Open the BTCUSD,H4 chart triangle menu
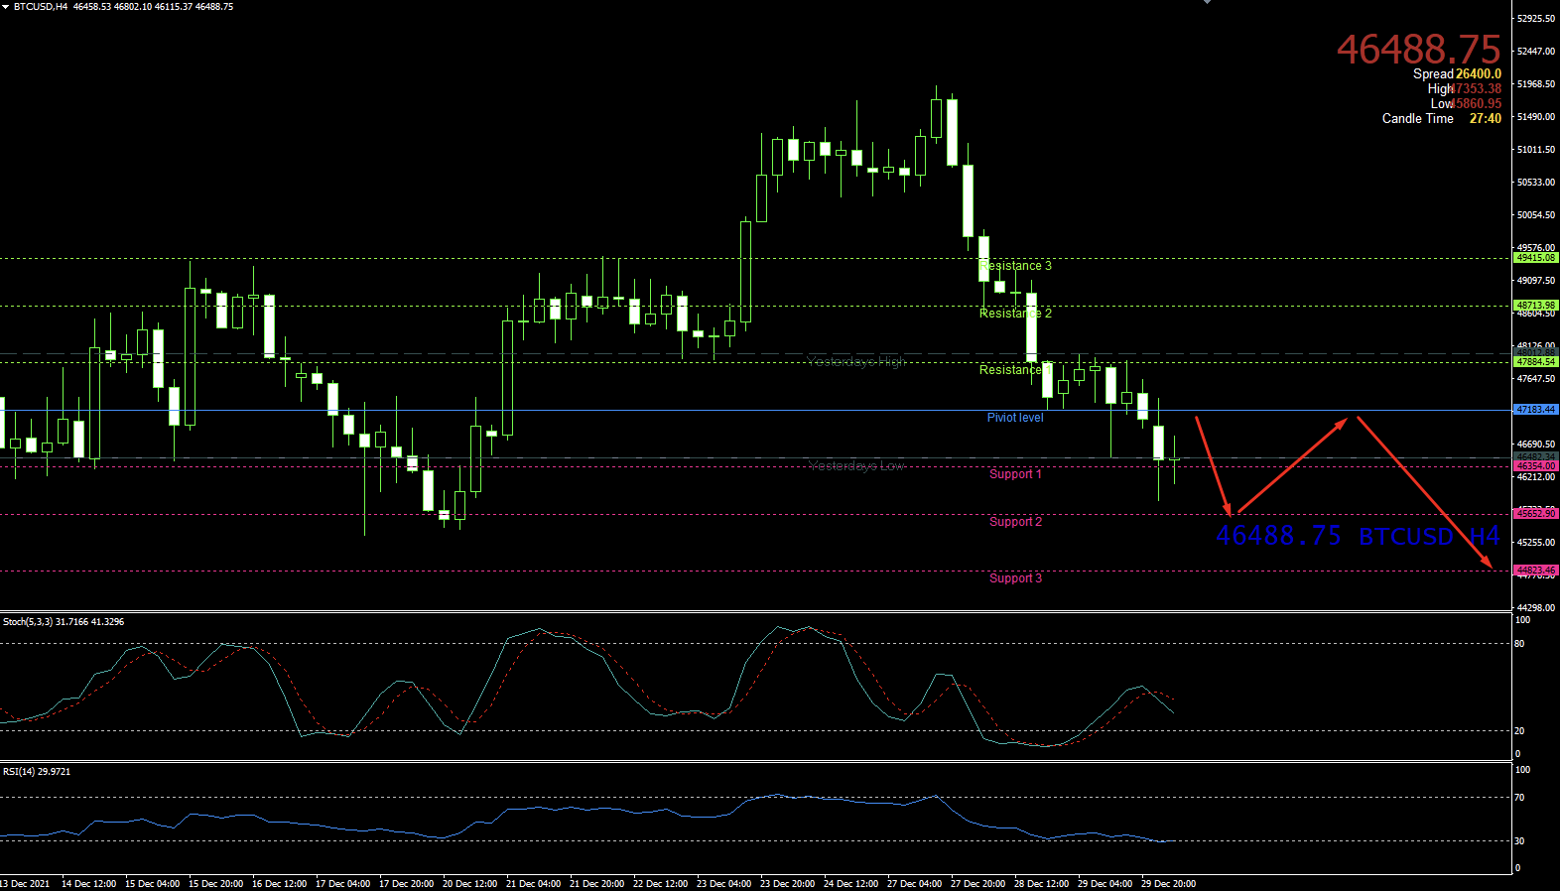This screenshot has height=891, width=1560. click(5, 7)
